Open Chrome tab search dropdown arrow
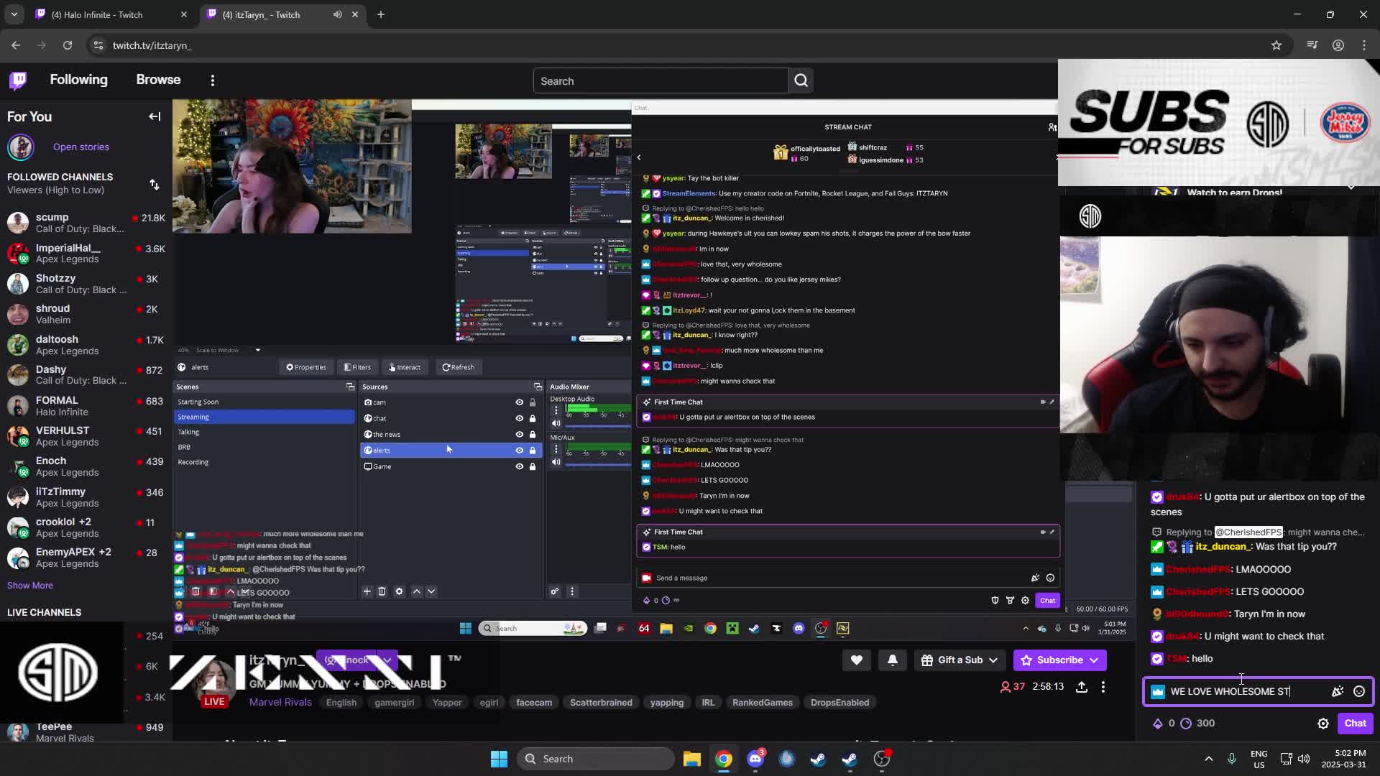Viewport: 1380px width, 776px height. tap(14, 14)
